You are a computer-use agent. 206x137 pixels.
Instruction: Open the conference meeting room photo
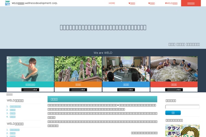pos(126,69)
